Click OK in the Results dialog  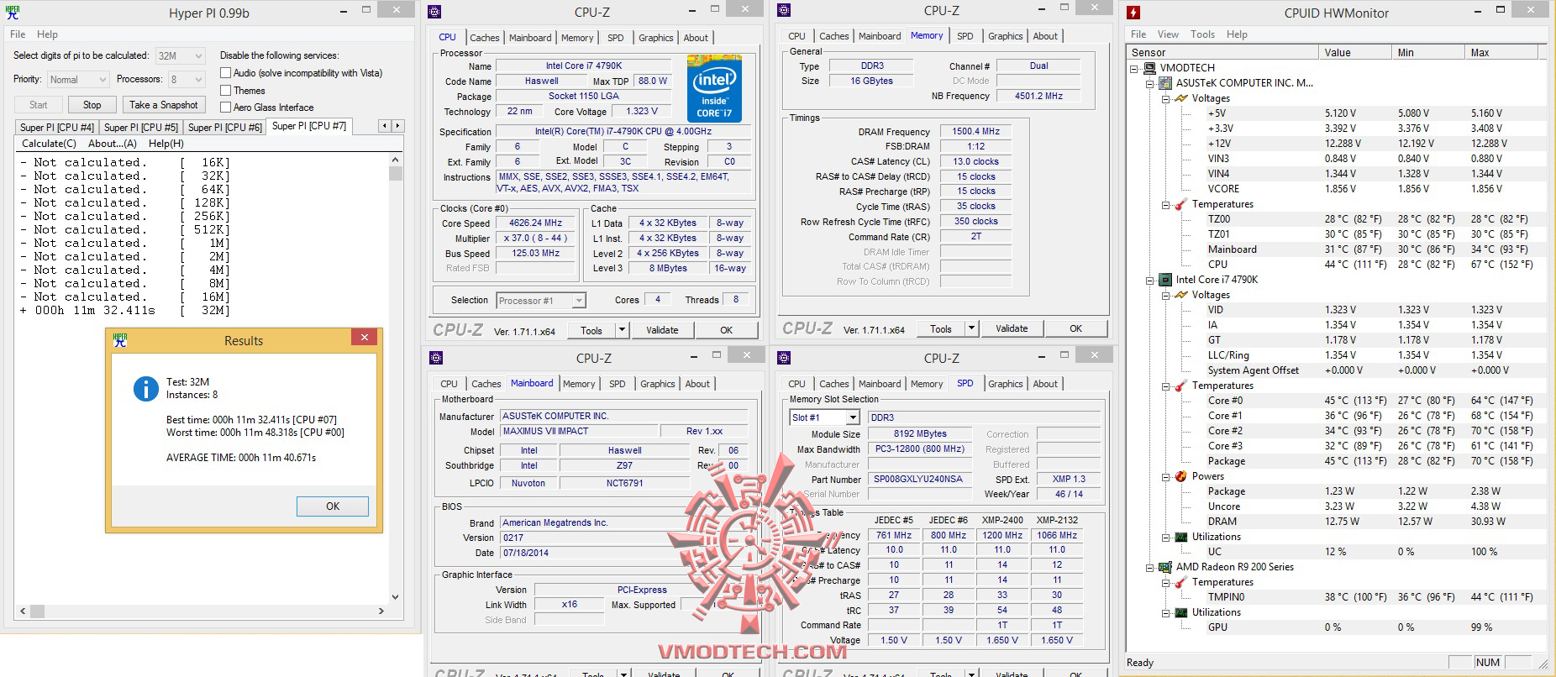click(x=333, y=506)
